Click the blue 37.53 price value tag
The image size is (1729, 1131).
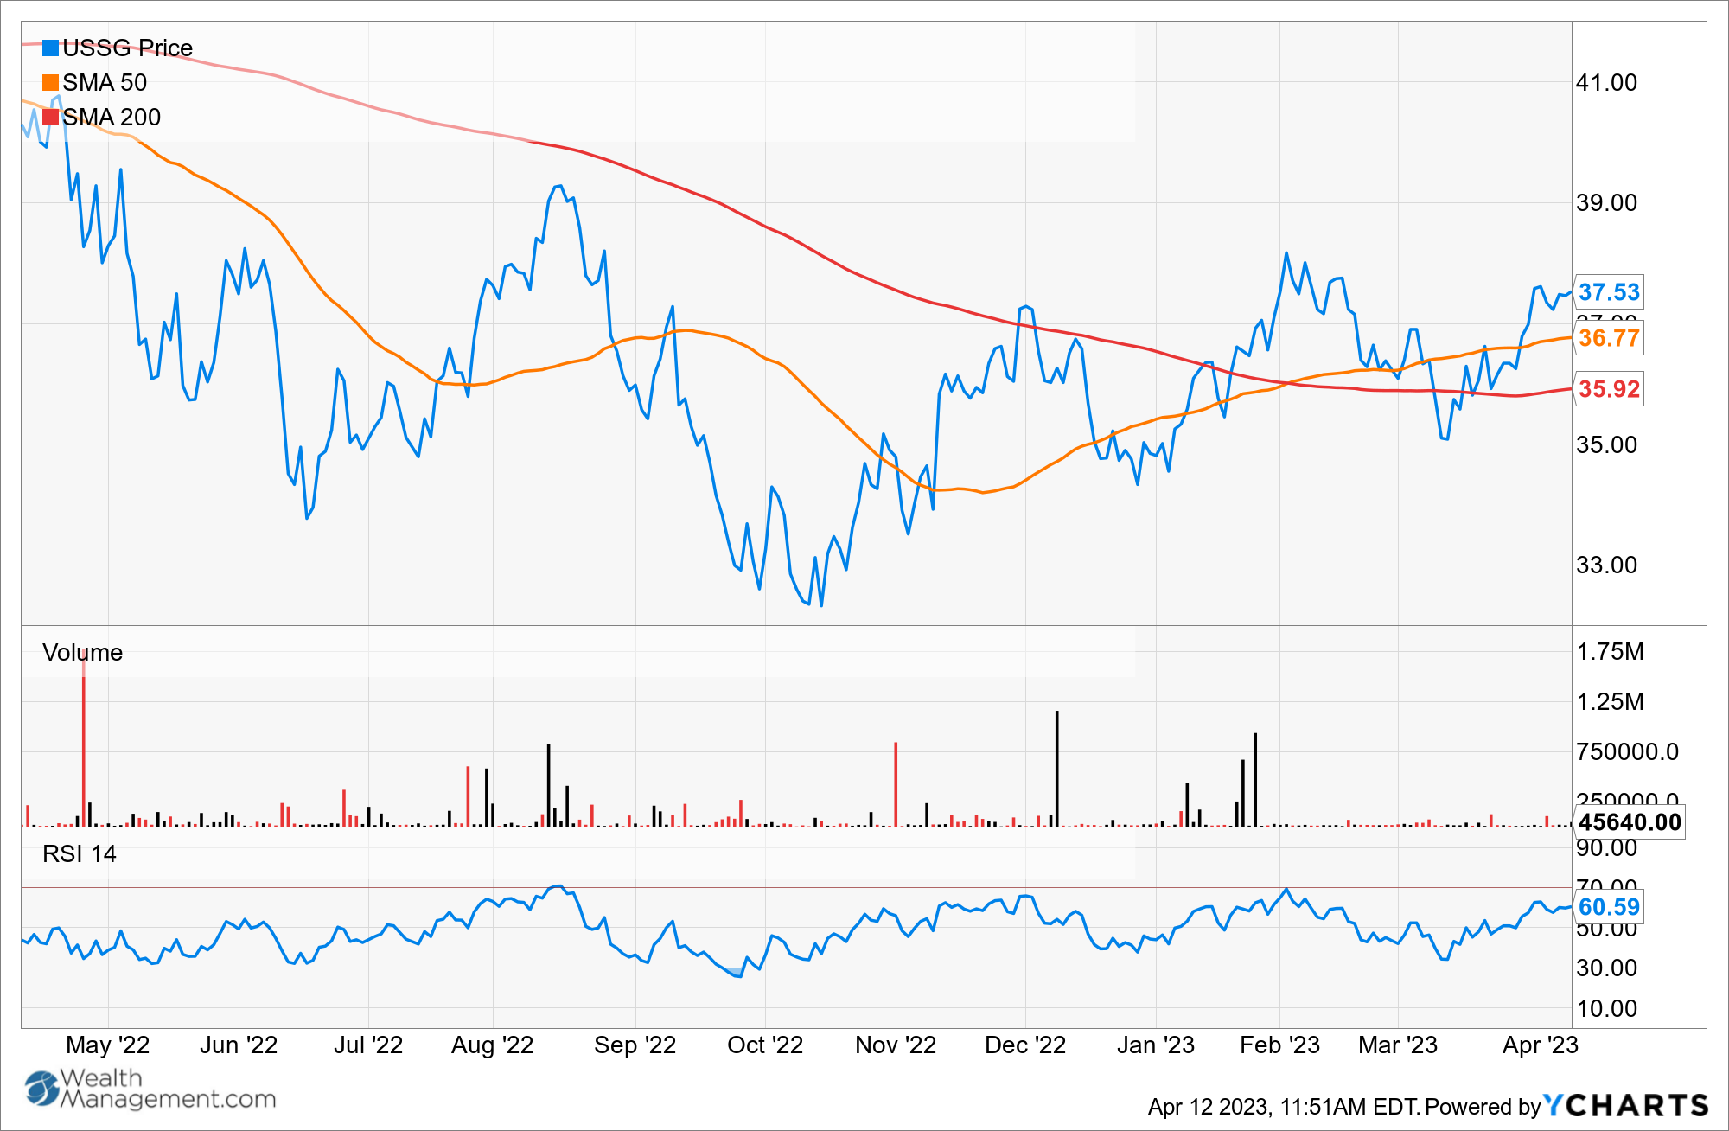point(1608,292)
